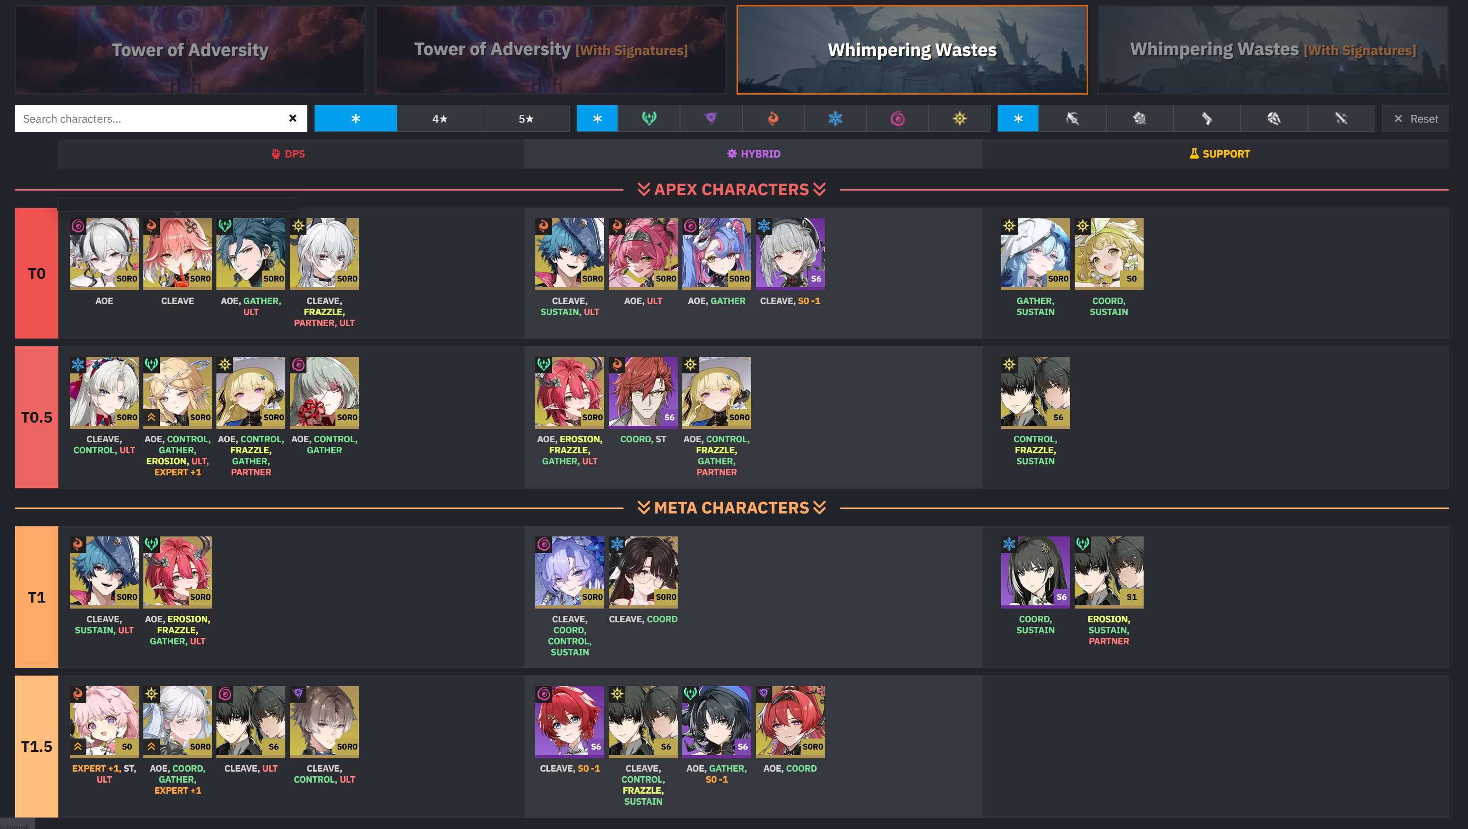This screenshot has height=829, width=1468.
Task: Select the all-rarities asterisk filter
Action: 356,118
